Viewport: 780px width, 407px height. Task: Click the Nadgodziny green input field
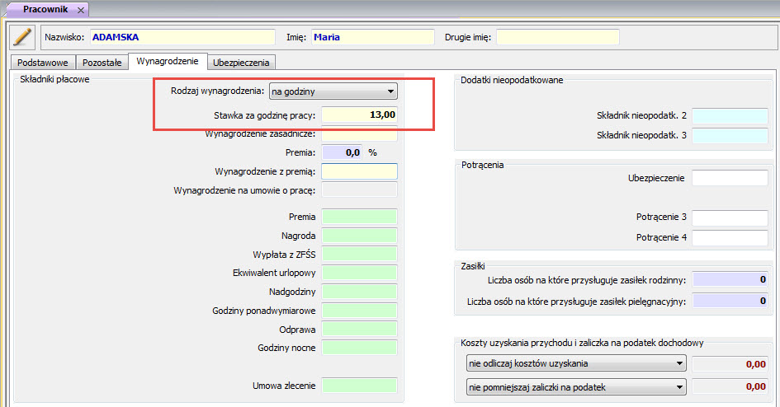pyautogui.click(x=359, y=292)
